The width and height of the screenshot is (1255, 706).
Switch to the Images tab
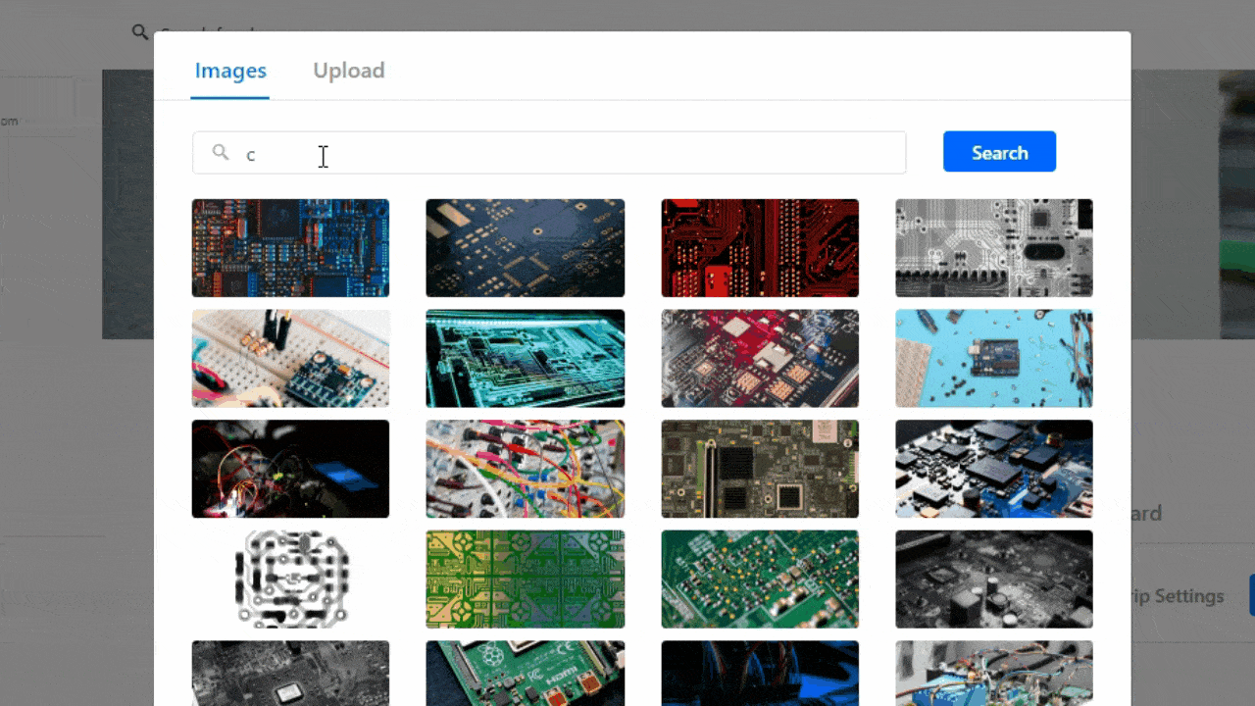click(x=230, y=71)
